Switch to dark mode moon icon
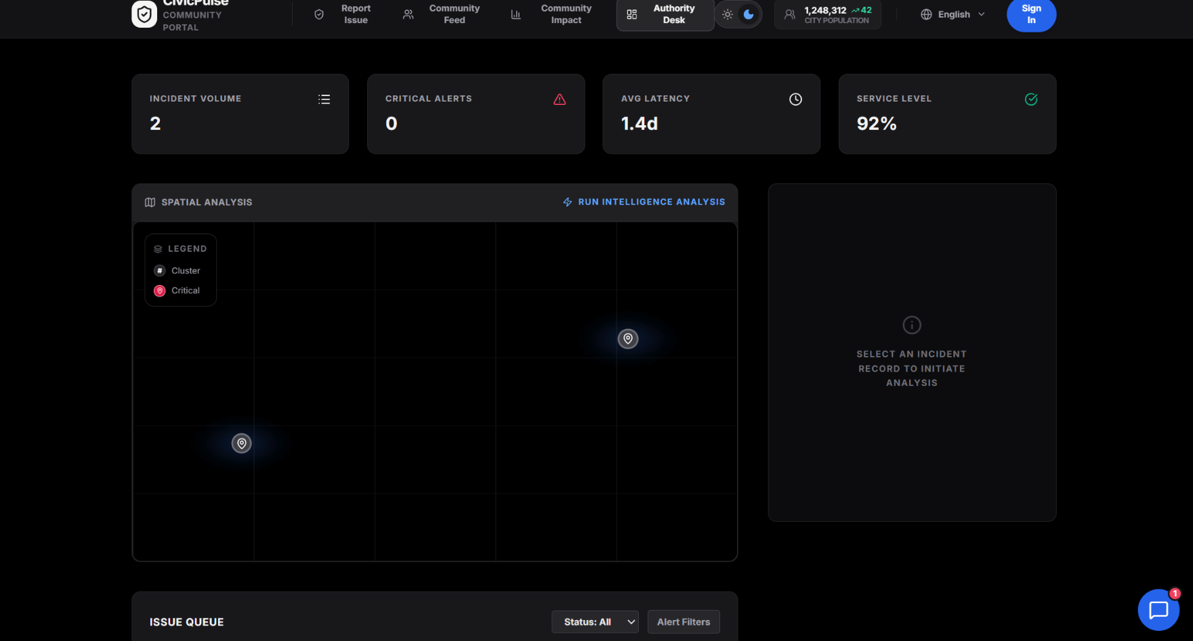The image size is (1193, 641). click(749, 14)
